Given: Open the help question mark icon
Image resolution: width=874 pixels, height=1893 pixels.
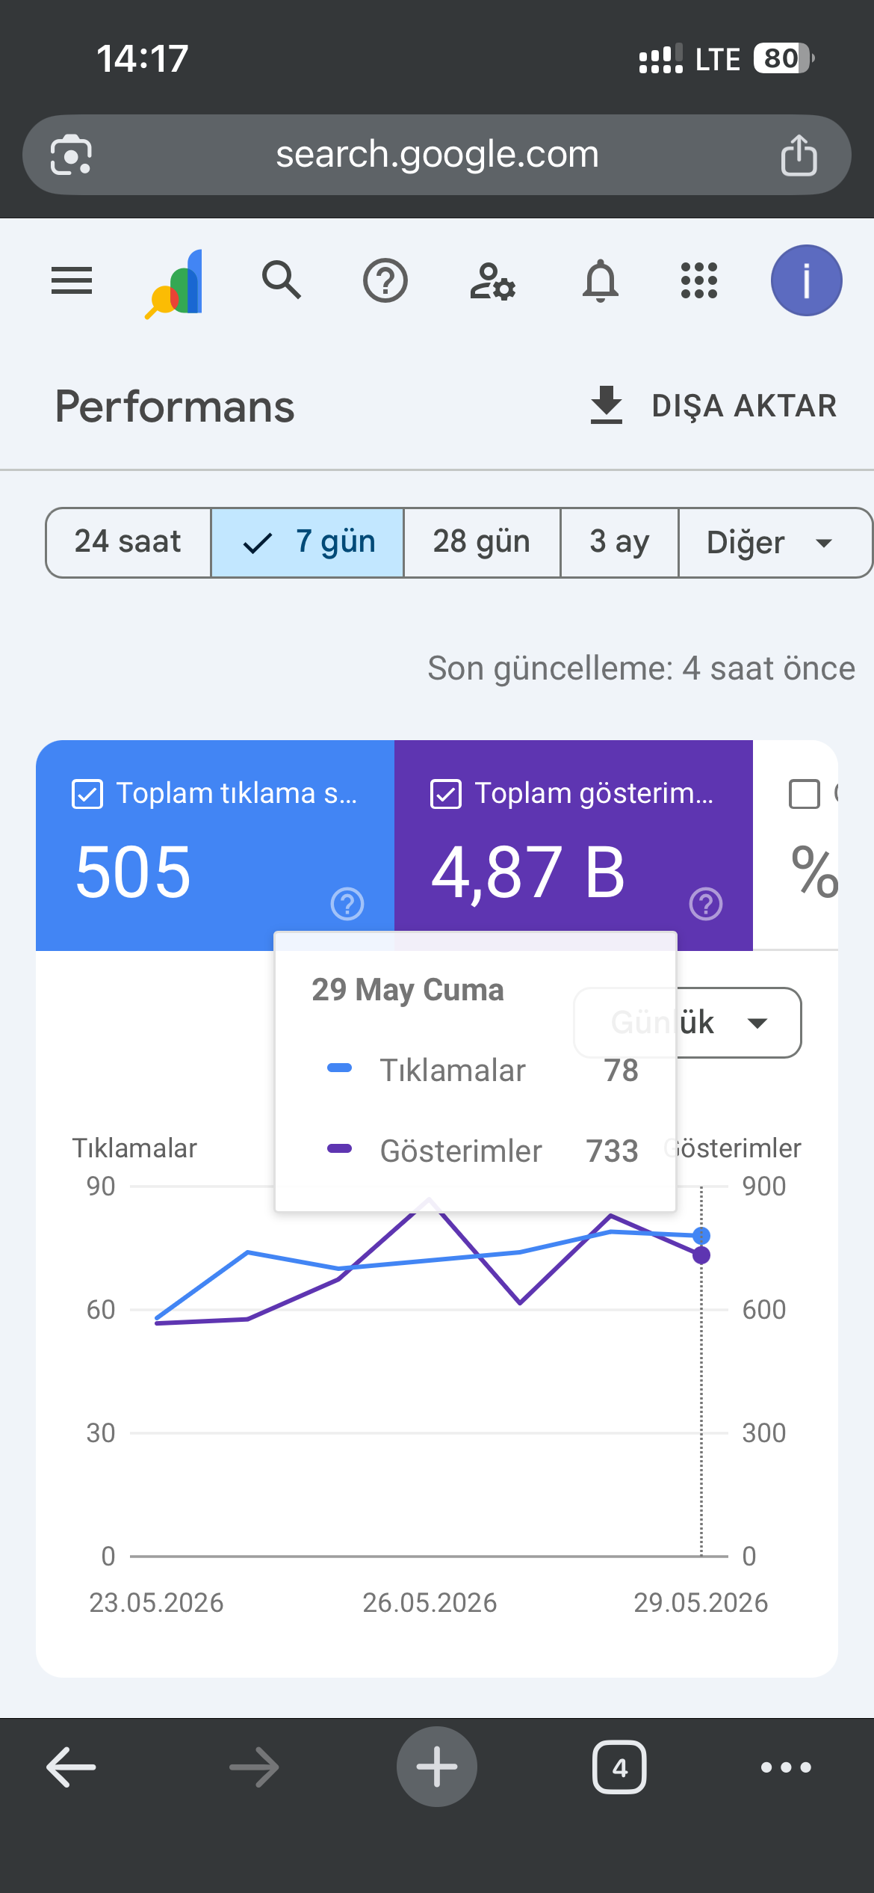Looking at the screenshot, I should 385,281.
